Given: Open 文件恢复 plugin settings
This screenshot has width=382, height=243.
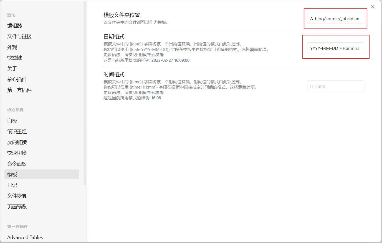Looking at the screenshot, I should (x=17, y=196).
